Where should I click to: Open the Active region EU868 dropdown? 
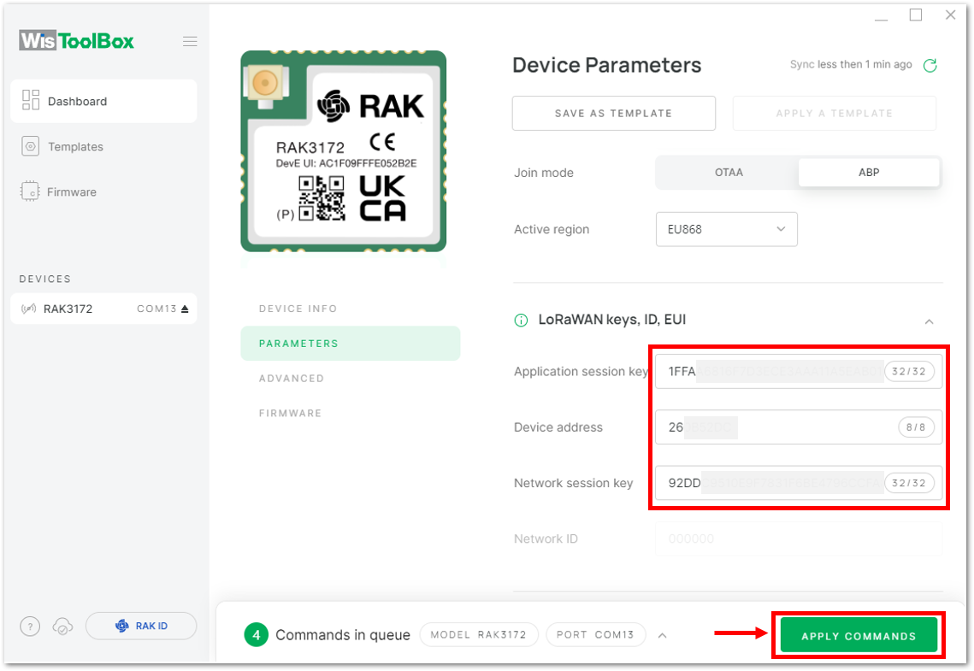point(727,229)
